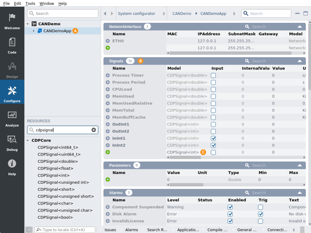Screen dimensions: 311x233
Task: Open the Analyze mode
Action: (x=12, y=118)
